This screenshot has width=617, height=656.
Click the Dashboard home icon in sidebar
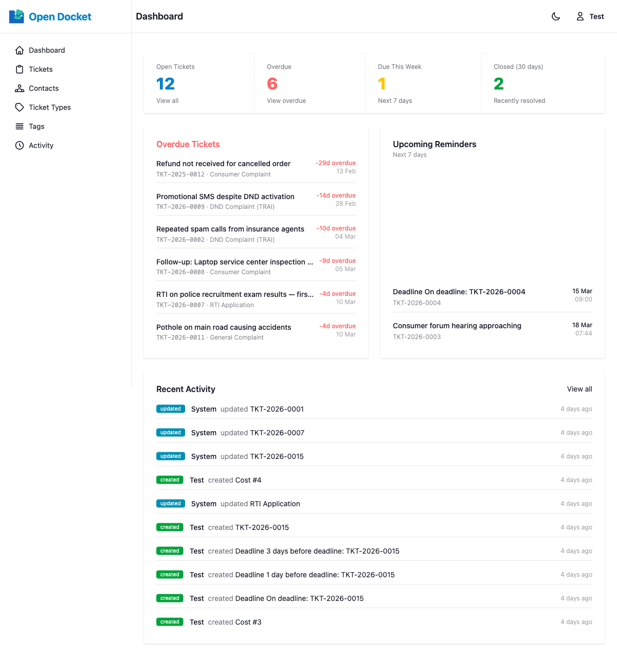(x=20, y=50)
